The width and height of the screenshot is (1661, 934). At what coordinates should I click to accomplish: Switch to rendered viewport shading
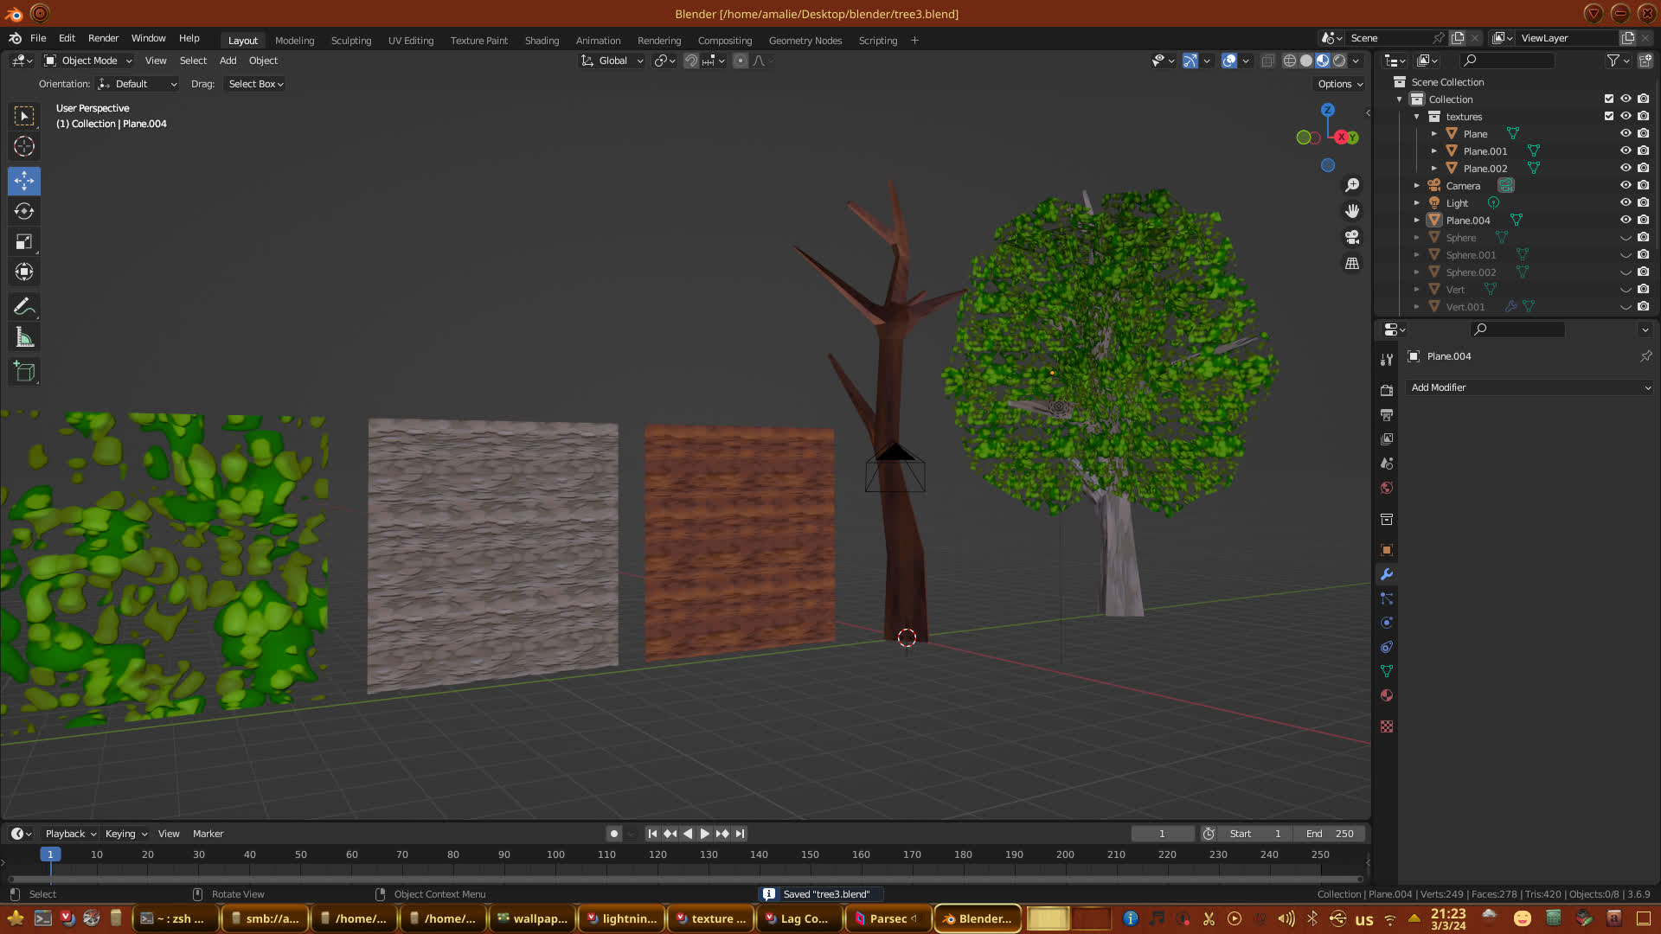[x=1339, y=61]
